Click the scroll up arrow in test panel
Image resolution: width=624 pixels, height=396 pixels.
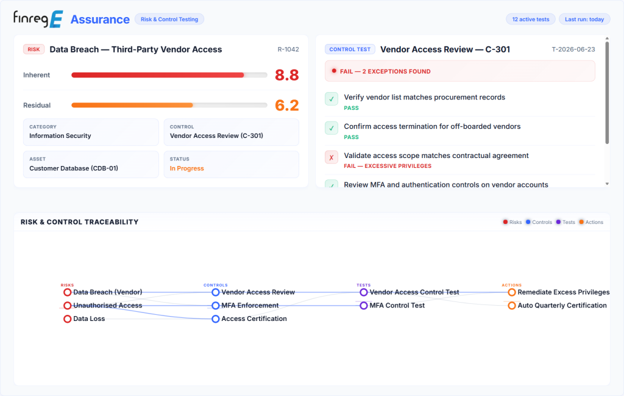coord(607,38)
